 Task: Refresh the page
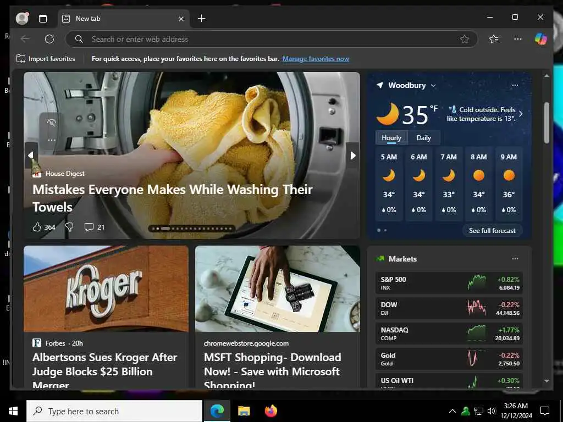coord(49,39)
